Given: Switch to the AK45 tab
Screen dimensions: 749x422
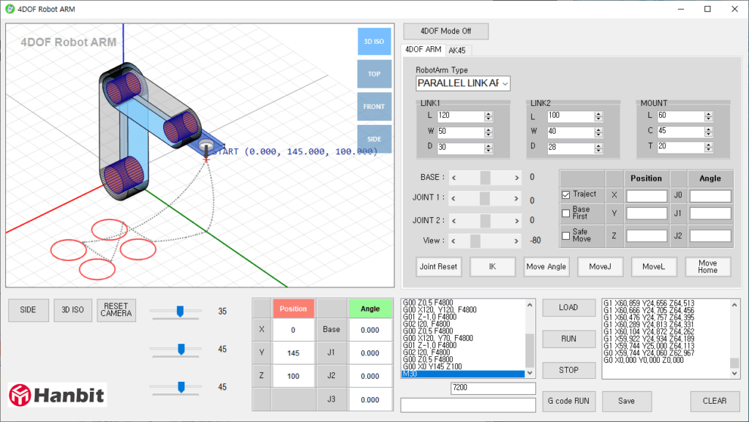Looking at the screenshot, I should tap(458, 50).
